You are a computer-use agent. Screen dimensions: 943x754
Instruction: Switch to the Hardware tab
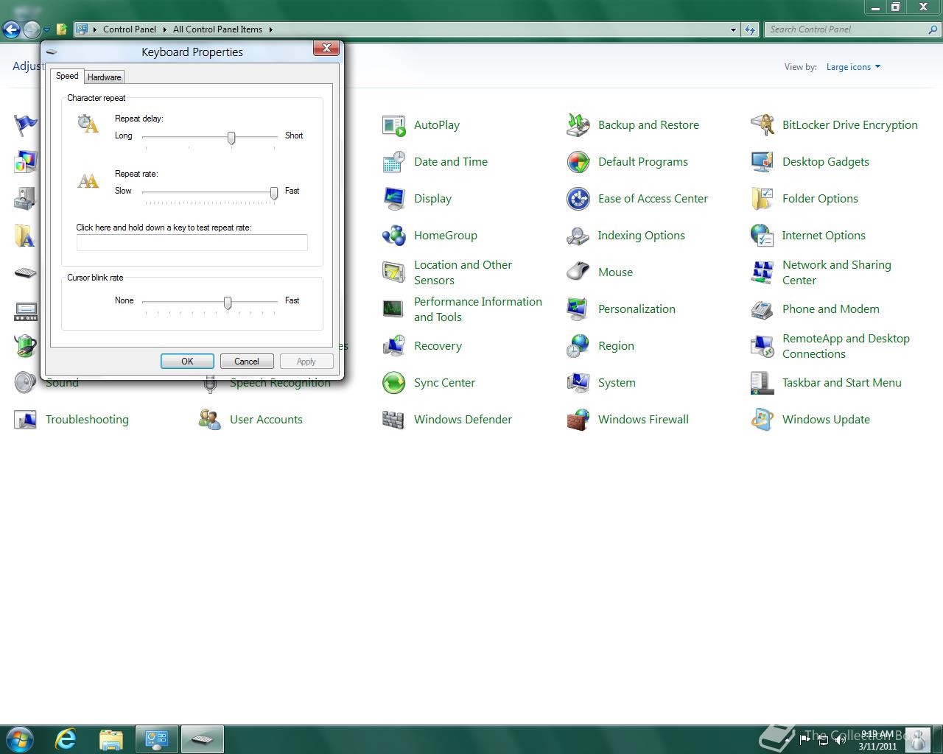click(x=104, y=77)
